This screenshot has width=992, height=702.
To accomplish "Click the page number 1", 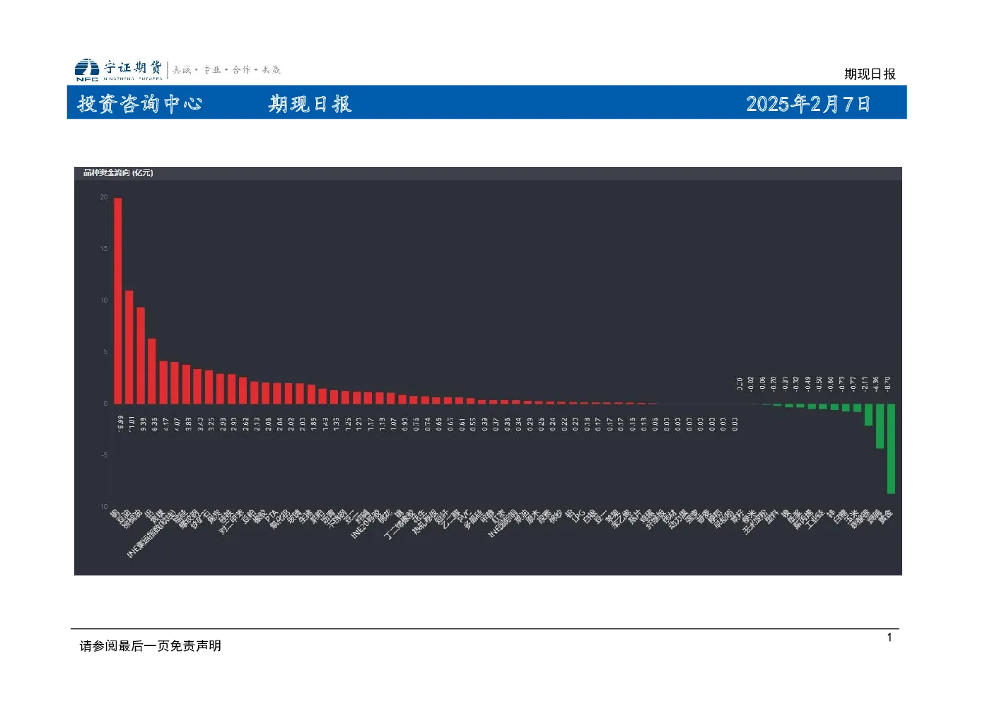I will pyautogui.click(x=889, y=637).
